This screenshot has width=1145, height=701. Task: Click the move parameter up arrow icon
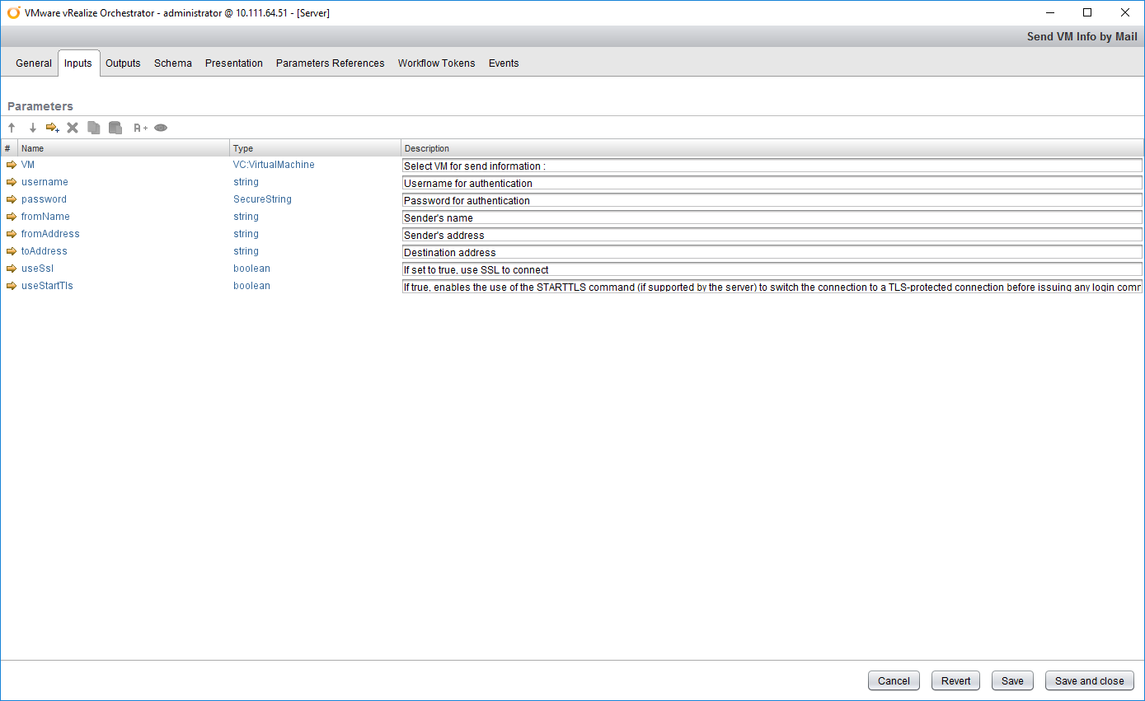pyautogui.click(x=12, y=128)
